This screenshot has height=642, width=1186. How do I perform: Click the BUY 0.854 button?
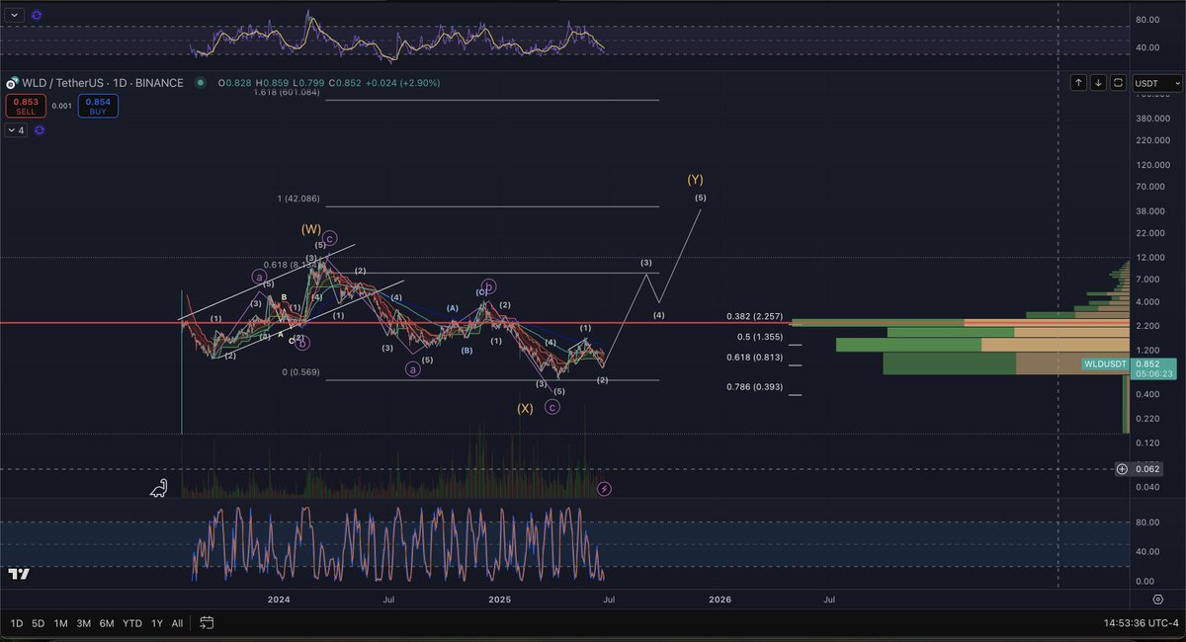(98, 106)
